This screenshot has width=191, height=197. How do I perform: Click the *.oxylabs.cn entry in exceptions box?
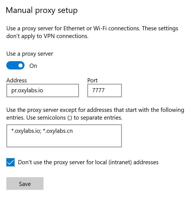(x=58, y=131)
